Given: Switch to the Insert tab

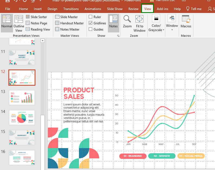Looking at the screenshot, I should tap(38, 9).
